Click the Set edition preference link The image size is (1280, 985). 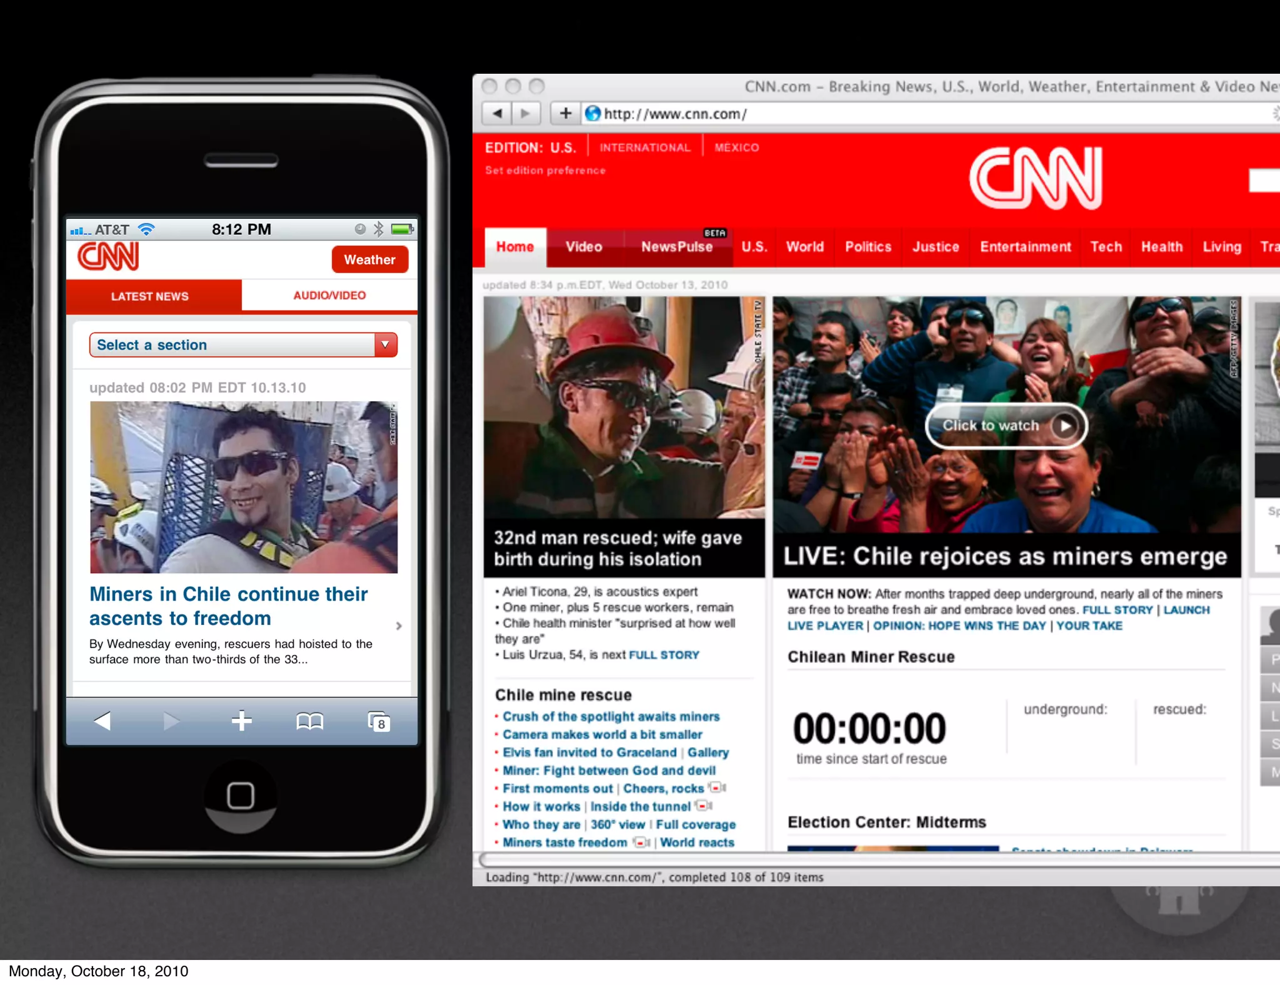pyautogui.click(x=545, y=171)
